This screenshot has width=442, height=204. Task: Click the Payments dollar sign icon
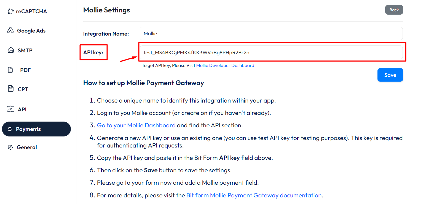click(10, 129)
